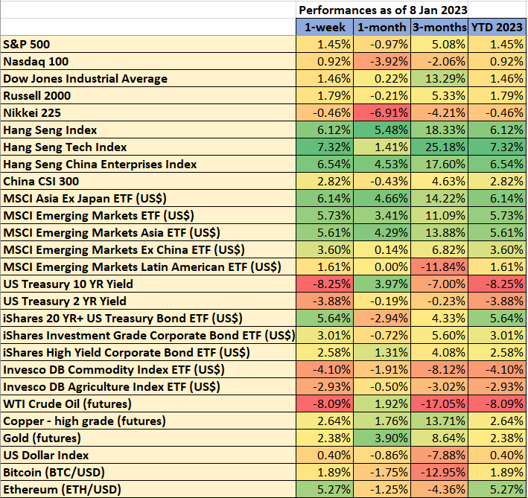
Task: Select Dow Jones 3-months value 13.29%
Action: 439,79
